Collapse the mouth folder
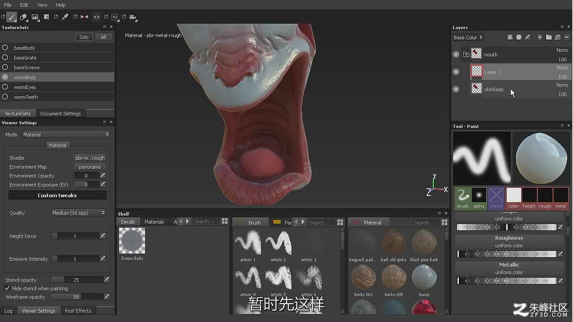The image size is (573, 322). tap(466, 55)
